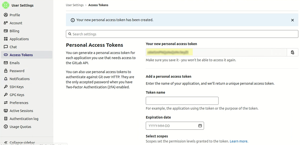This screenshot has height=145, width=300.
Task: Click the Learn more link for scopes
Action: [x=239, y=141]
